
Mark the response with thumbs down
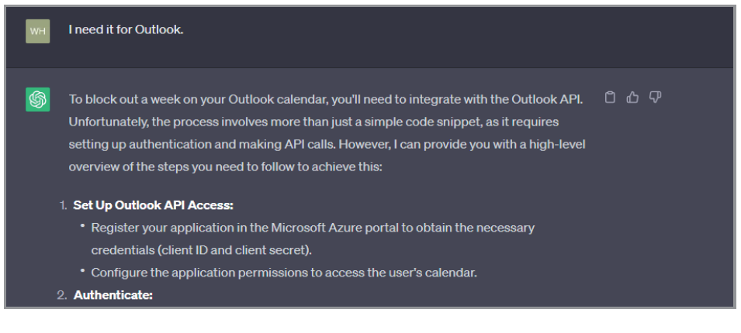click(x=655, y=98)
